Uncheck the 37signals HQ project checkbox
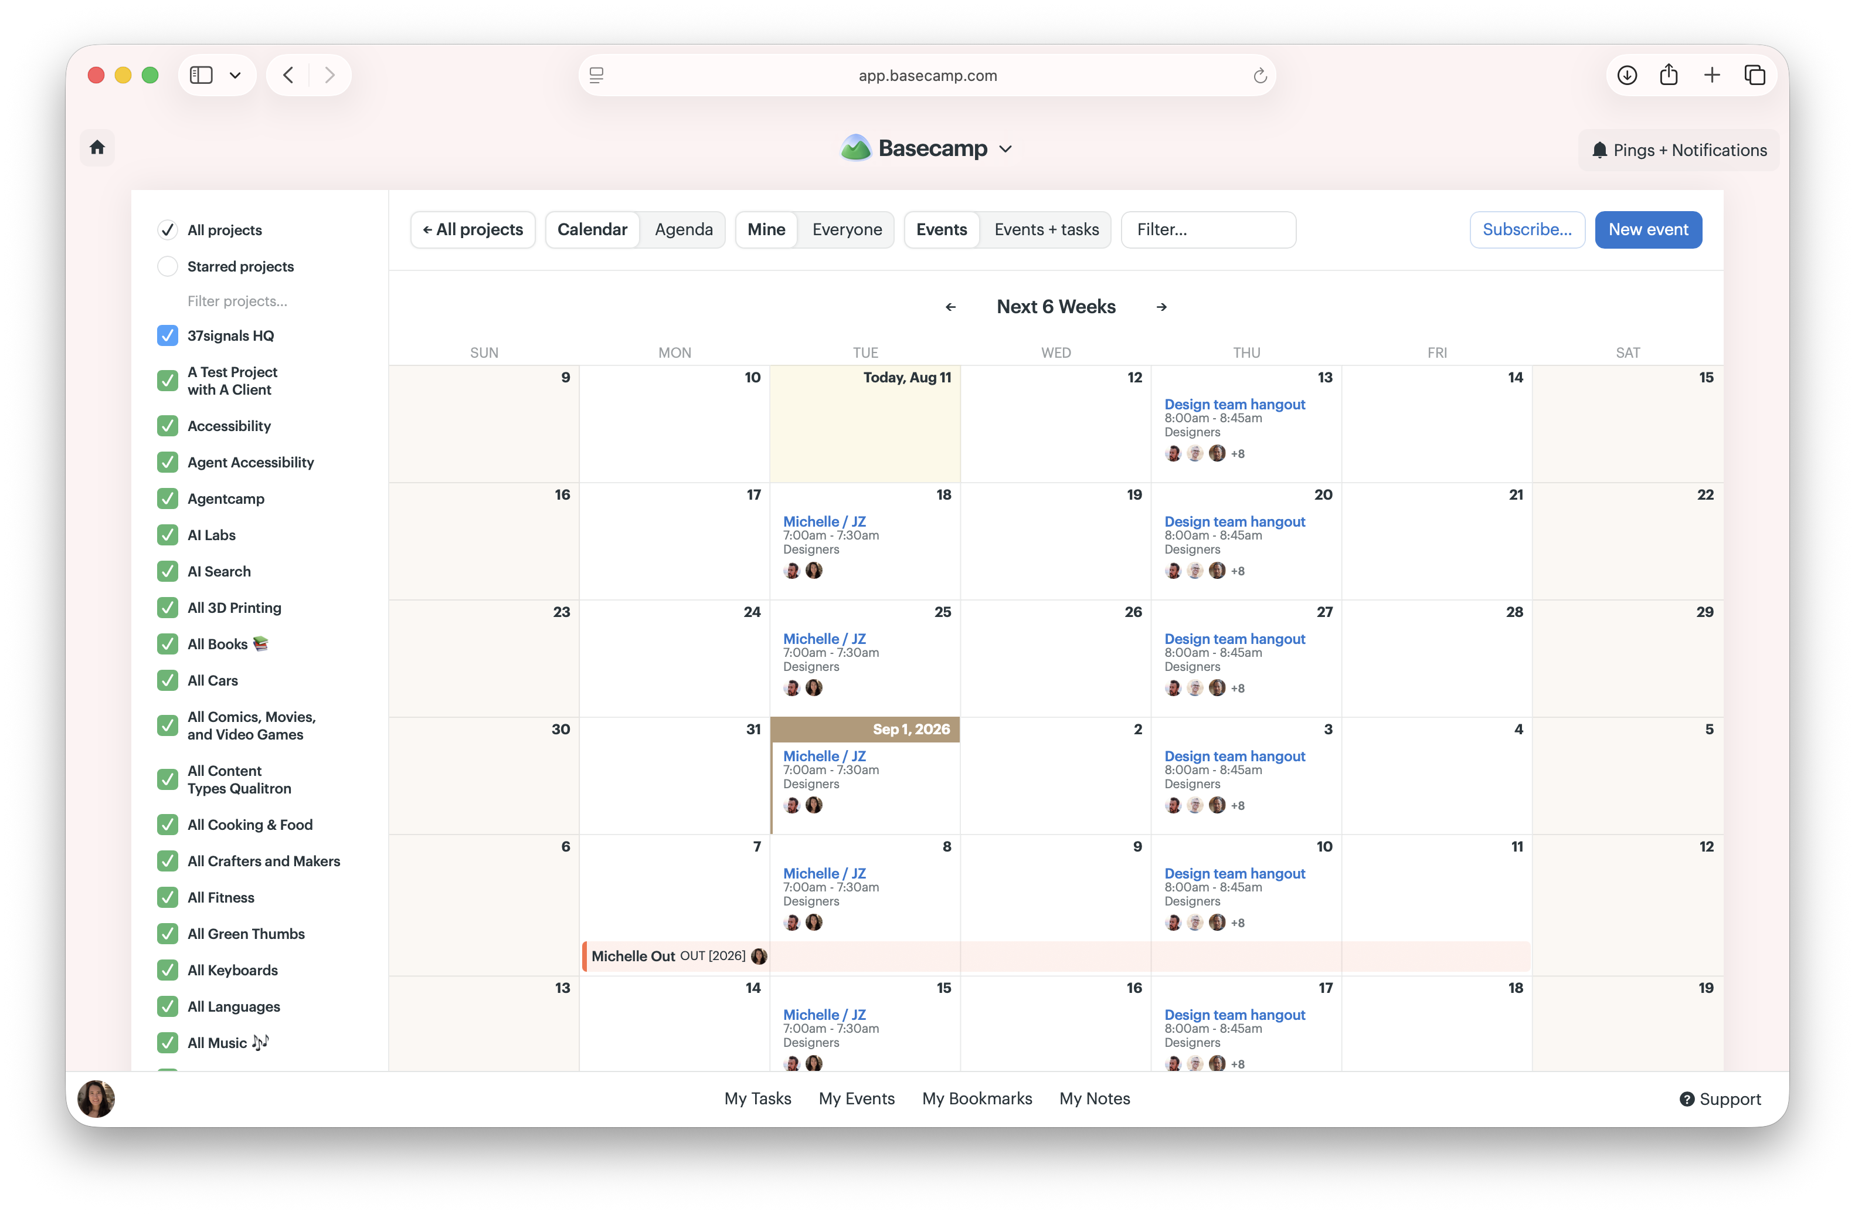Image resolution: width=1855 pixels, height=1214 pixels. (x=168, y=335)
